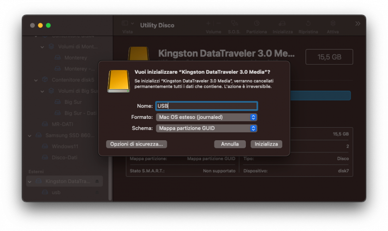This screenshot has width=388, height=231.
Task: Collapse Kingston DataTra... disk tree
Action: 30,181
